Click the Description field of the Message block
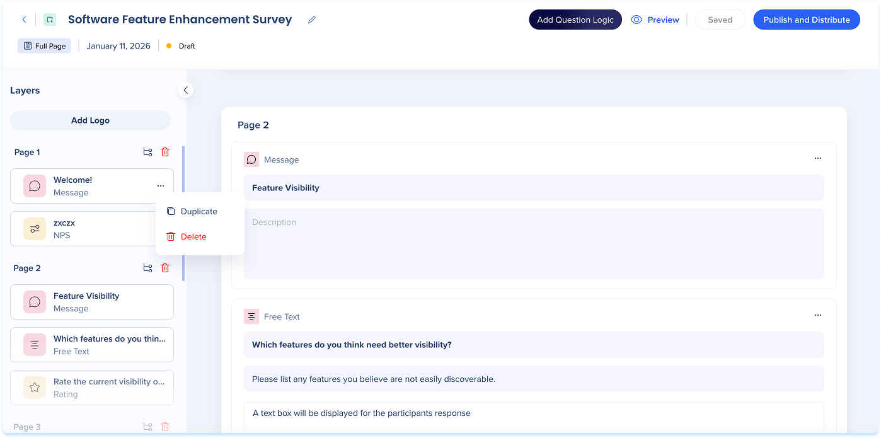 pos(533,243)
